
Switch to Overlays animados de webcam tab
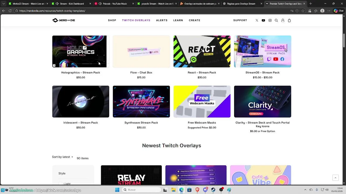click(200, 4)
